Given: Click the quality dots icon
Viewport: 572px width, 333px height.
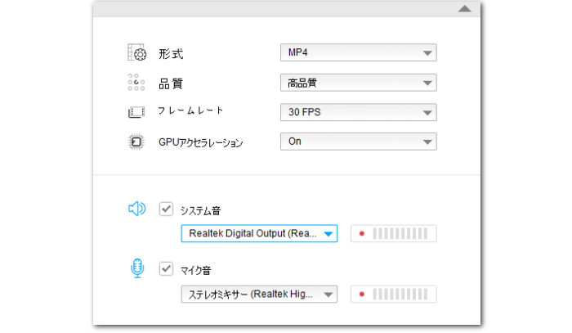Looking at the screenshot, I should pyautogui.click(x=136, y=83).
